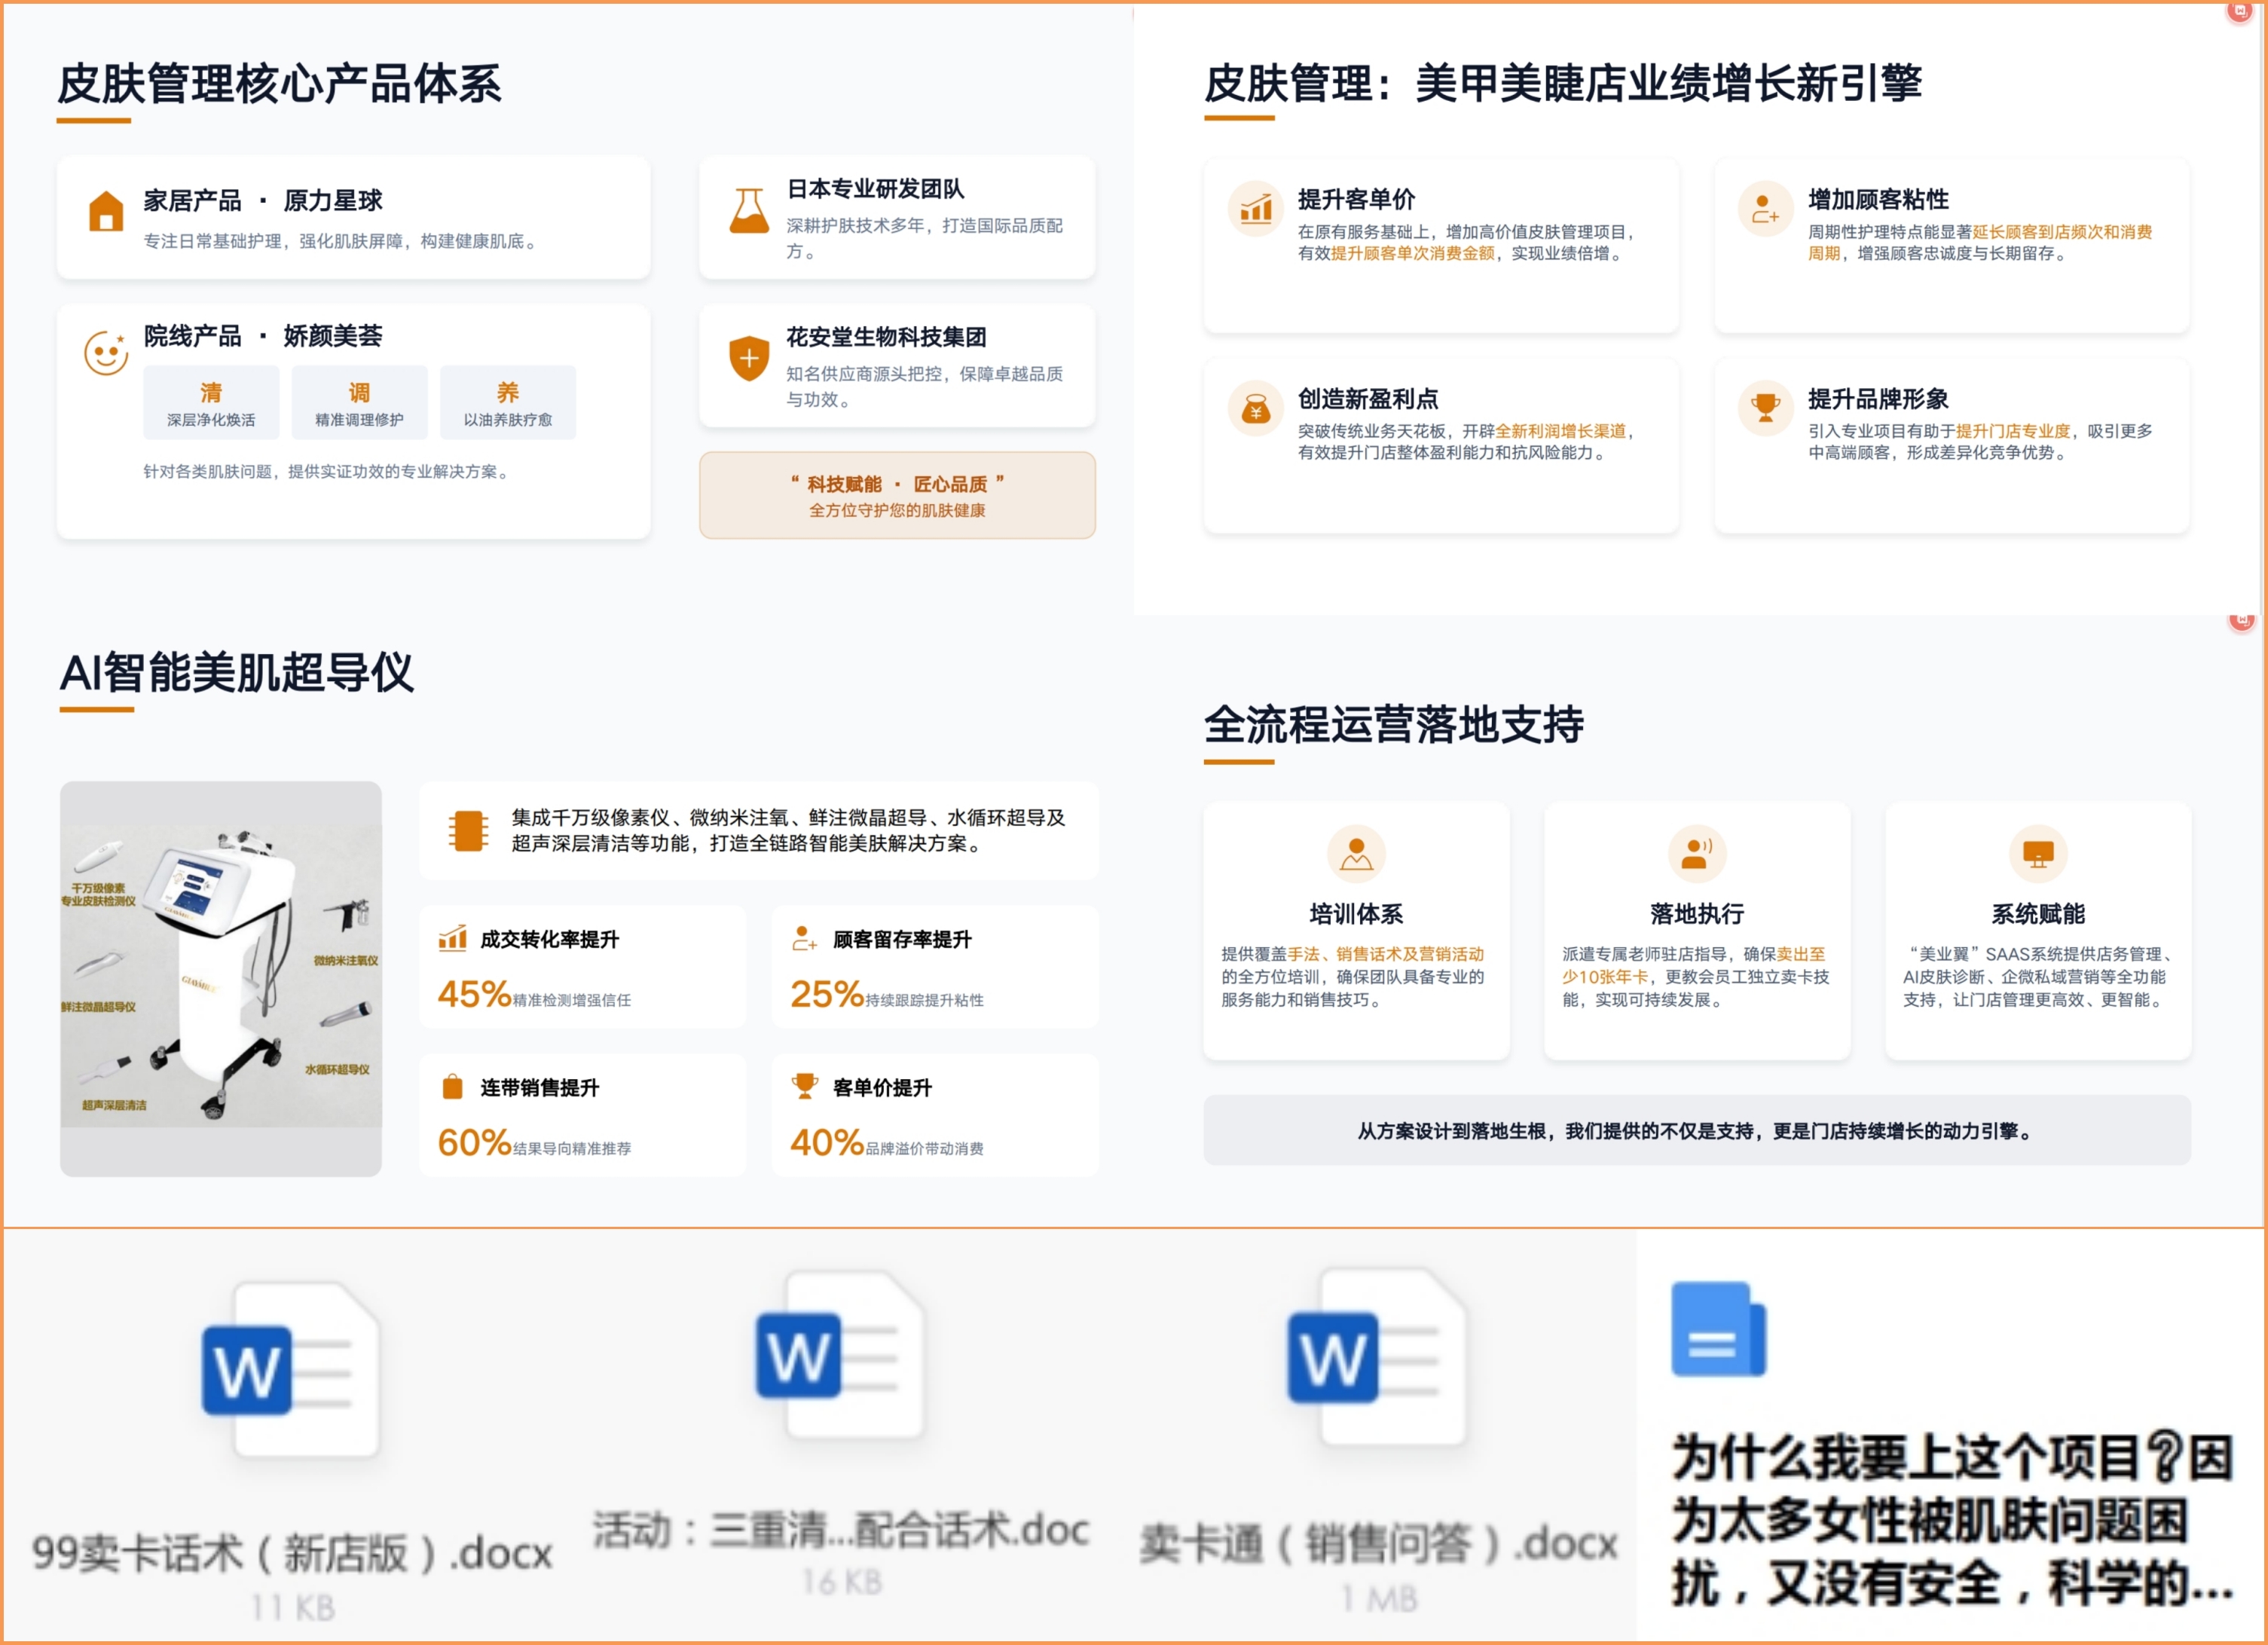Click the monitor icon above 系统赋能

[2037, 853]
